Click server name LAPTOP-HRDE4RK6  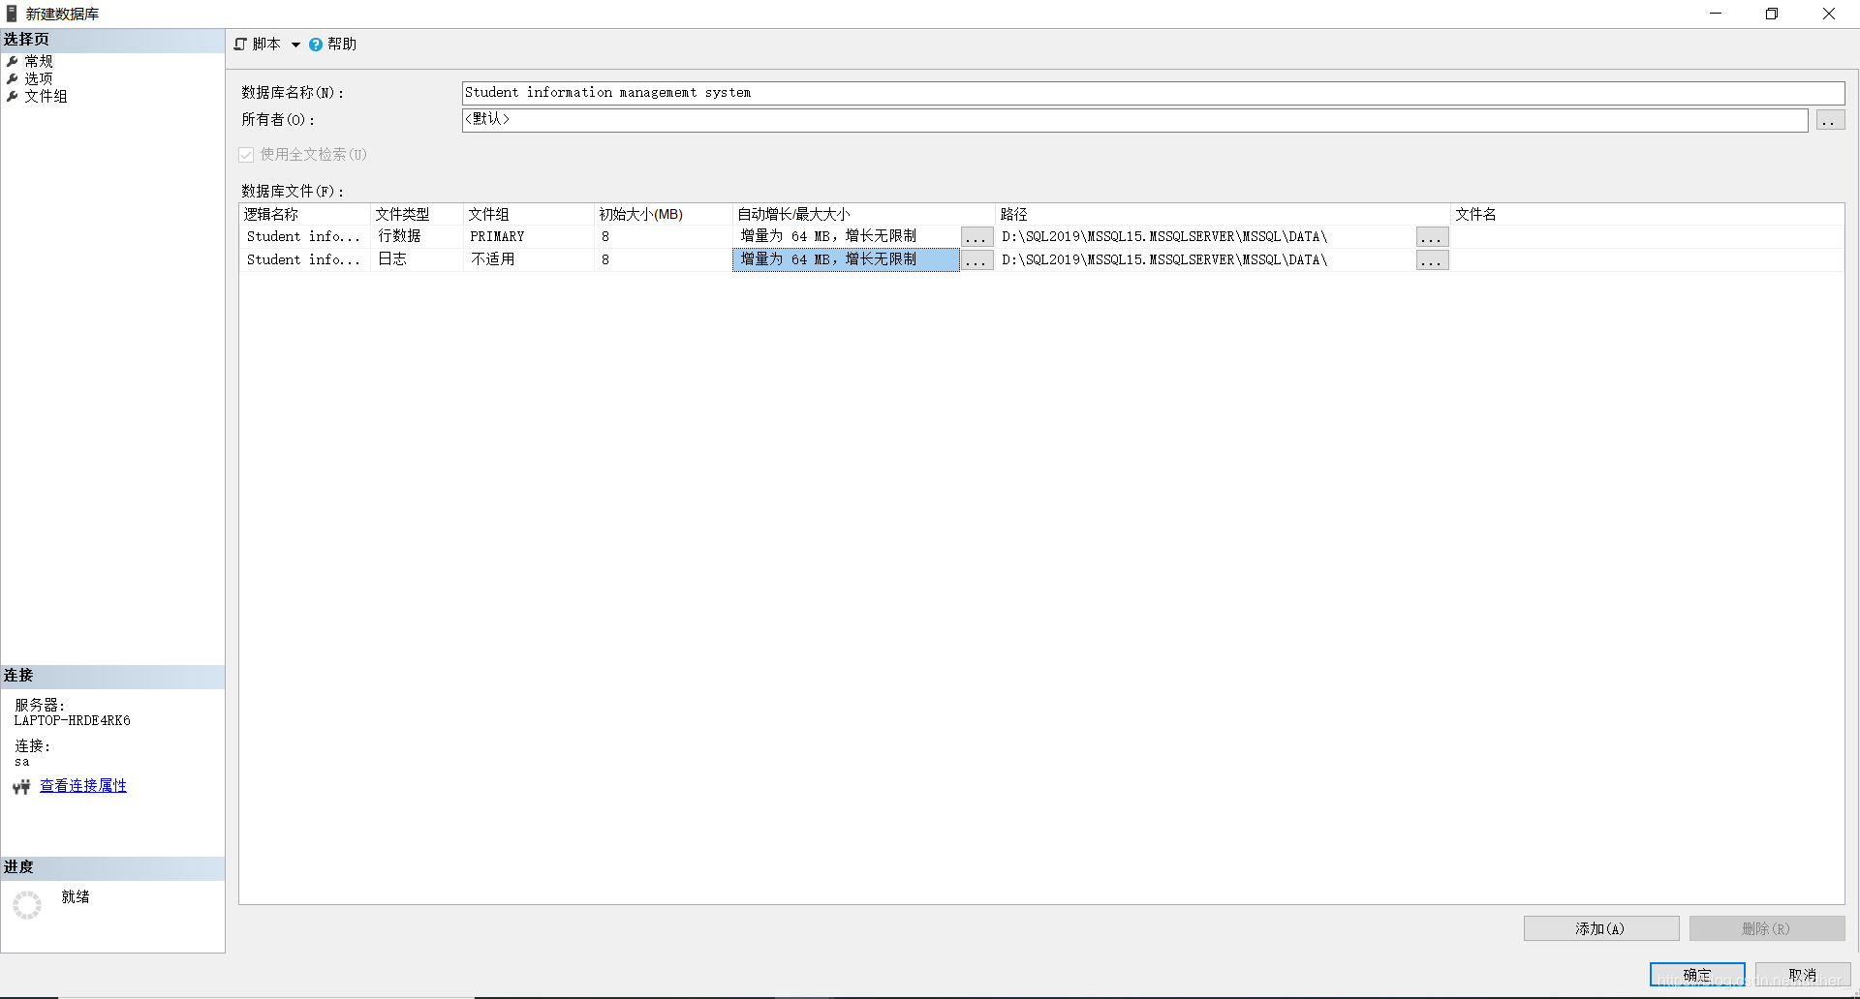point(72,721)
